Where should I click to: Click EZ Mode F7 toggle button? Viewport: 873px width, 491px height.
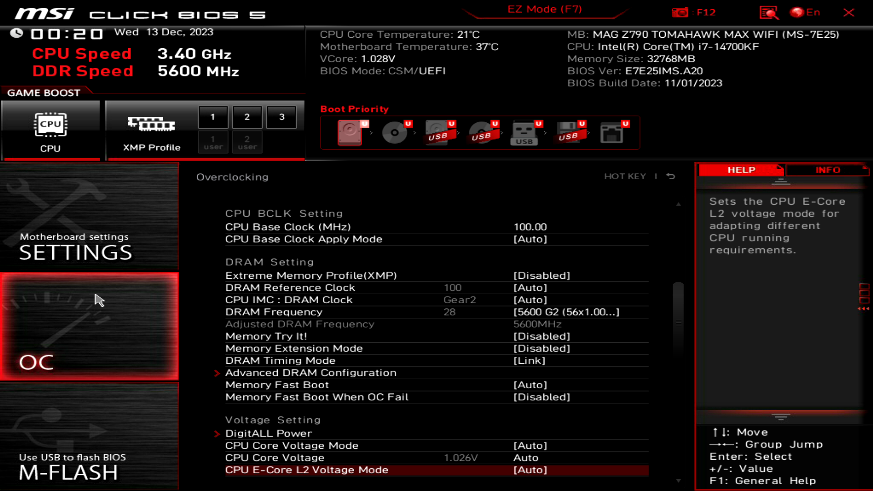[x=545, y=9]
